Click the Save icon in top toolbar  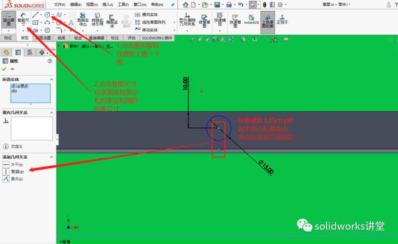[217, 4]
